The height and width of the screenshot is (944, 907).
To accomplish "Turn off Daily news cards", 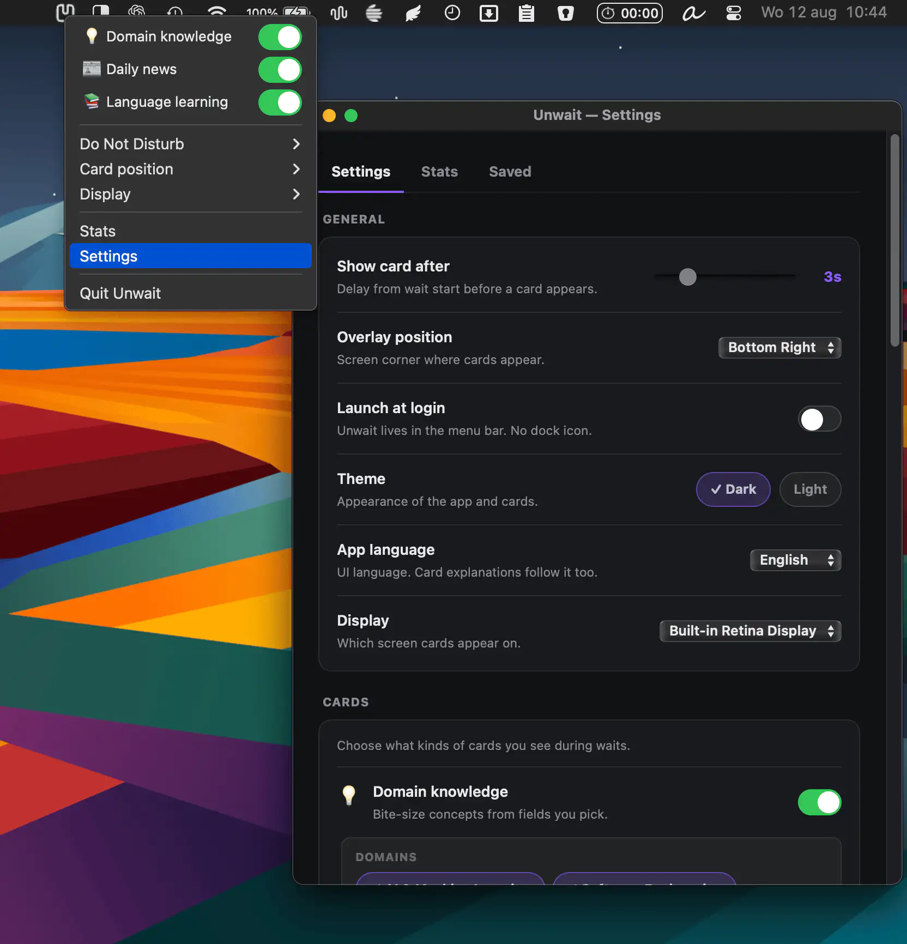I will tap(280, 70).
